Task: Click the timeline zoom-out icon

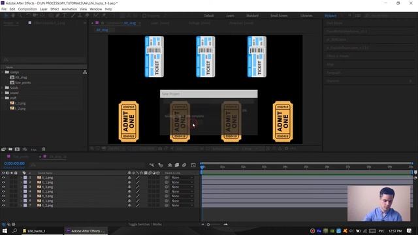Action: [203, 225]
